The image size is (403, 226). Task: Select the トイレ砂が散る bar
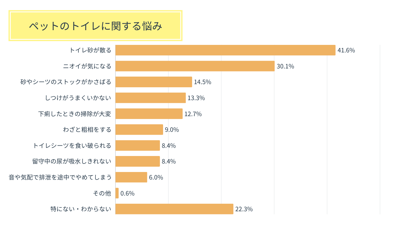tap(225, 50)
